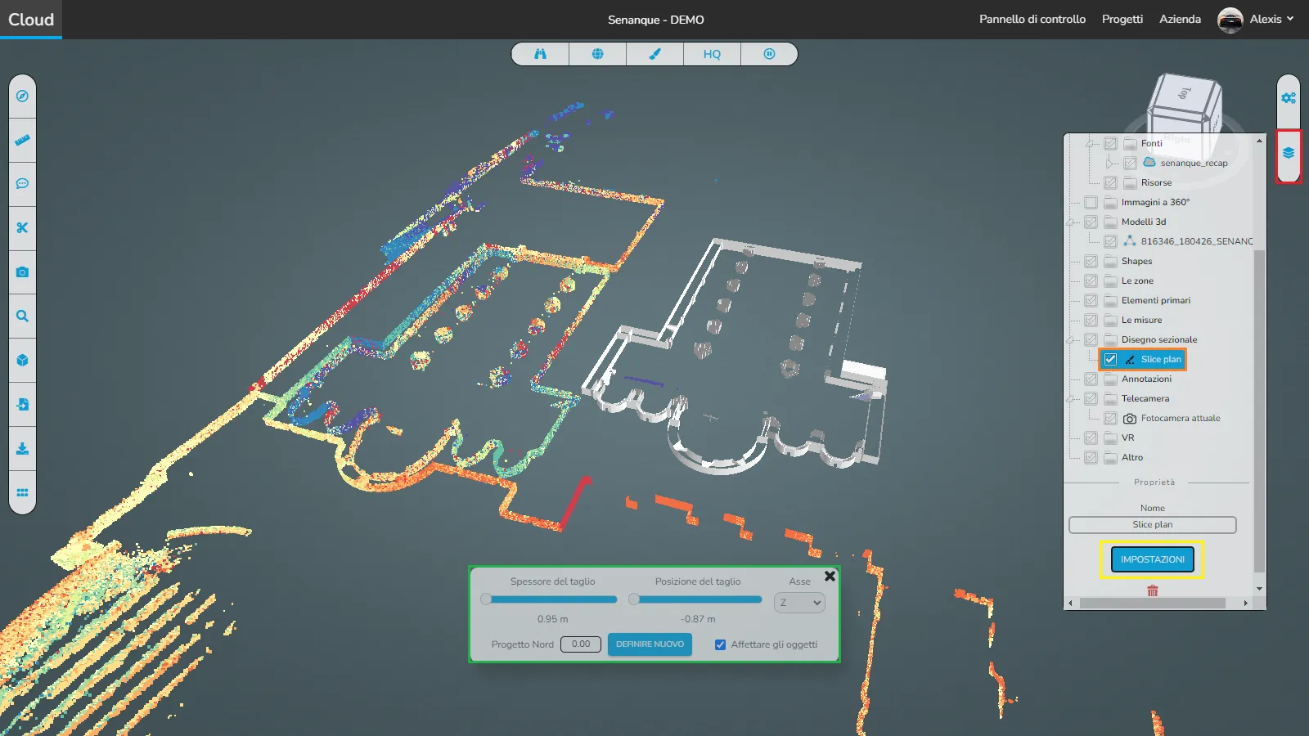The image size is (1309, 736).
Task: Toggle the Shapes checkbox
Action: point(1091,261)
